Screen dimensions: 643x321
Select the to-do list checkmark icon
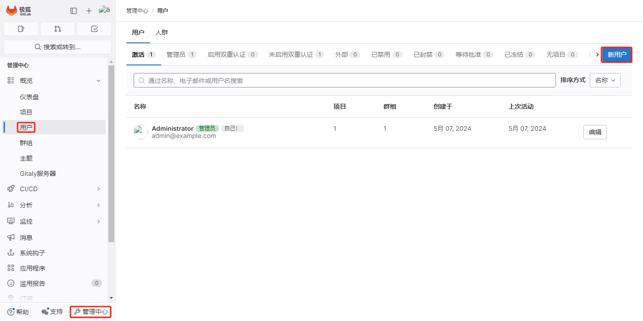(x=94, y=28)
